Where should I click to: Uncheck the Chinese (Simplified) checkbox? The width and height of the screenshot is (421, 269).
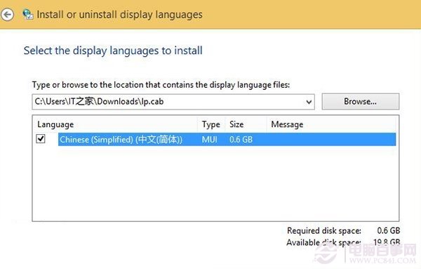click(41, 139)
